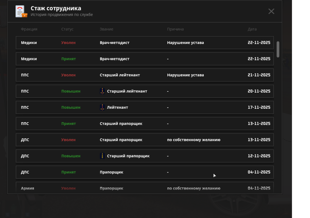This screenshot has width=310, height=218.
Task: Click the Звание column header
Action: tap(106, 29)
